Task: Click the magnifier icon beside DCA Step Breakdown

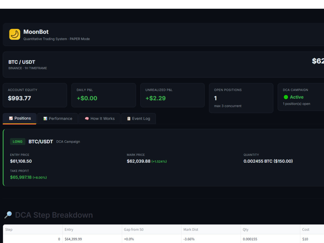Action: [8, 215]
